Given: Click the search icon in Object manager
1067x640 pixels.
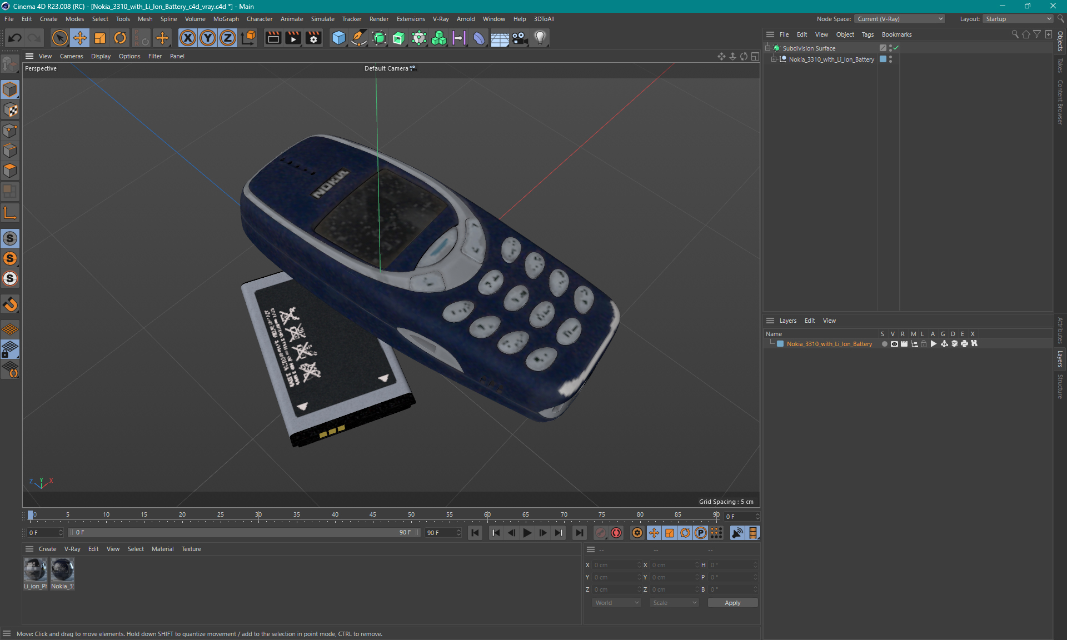Looking at the screenshot, I should point(1015,34).
